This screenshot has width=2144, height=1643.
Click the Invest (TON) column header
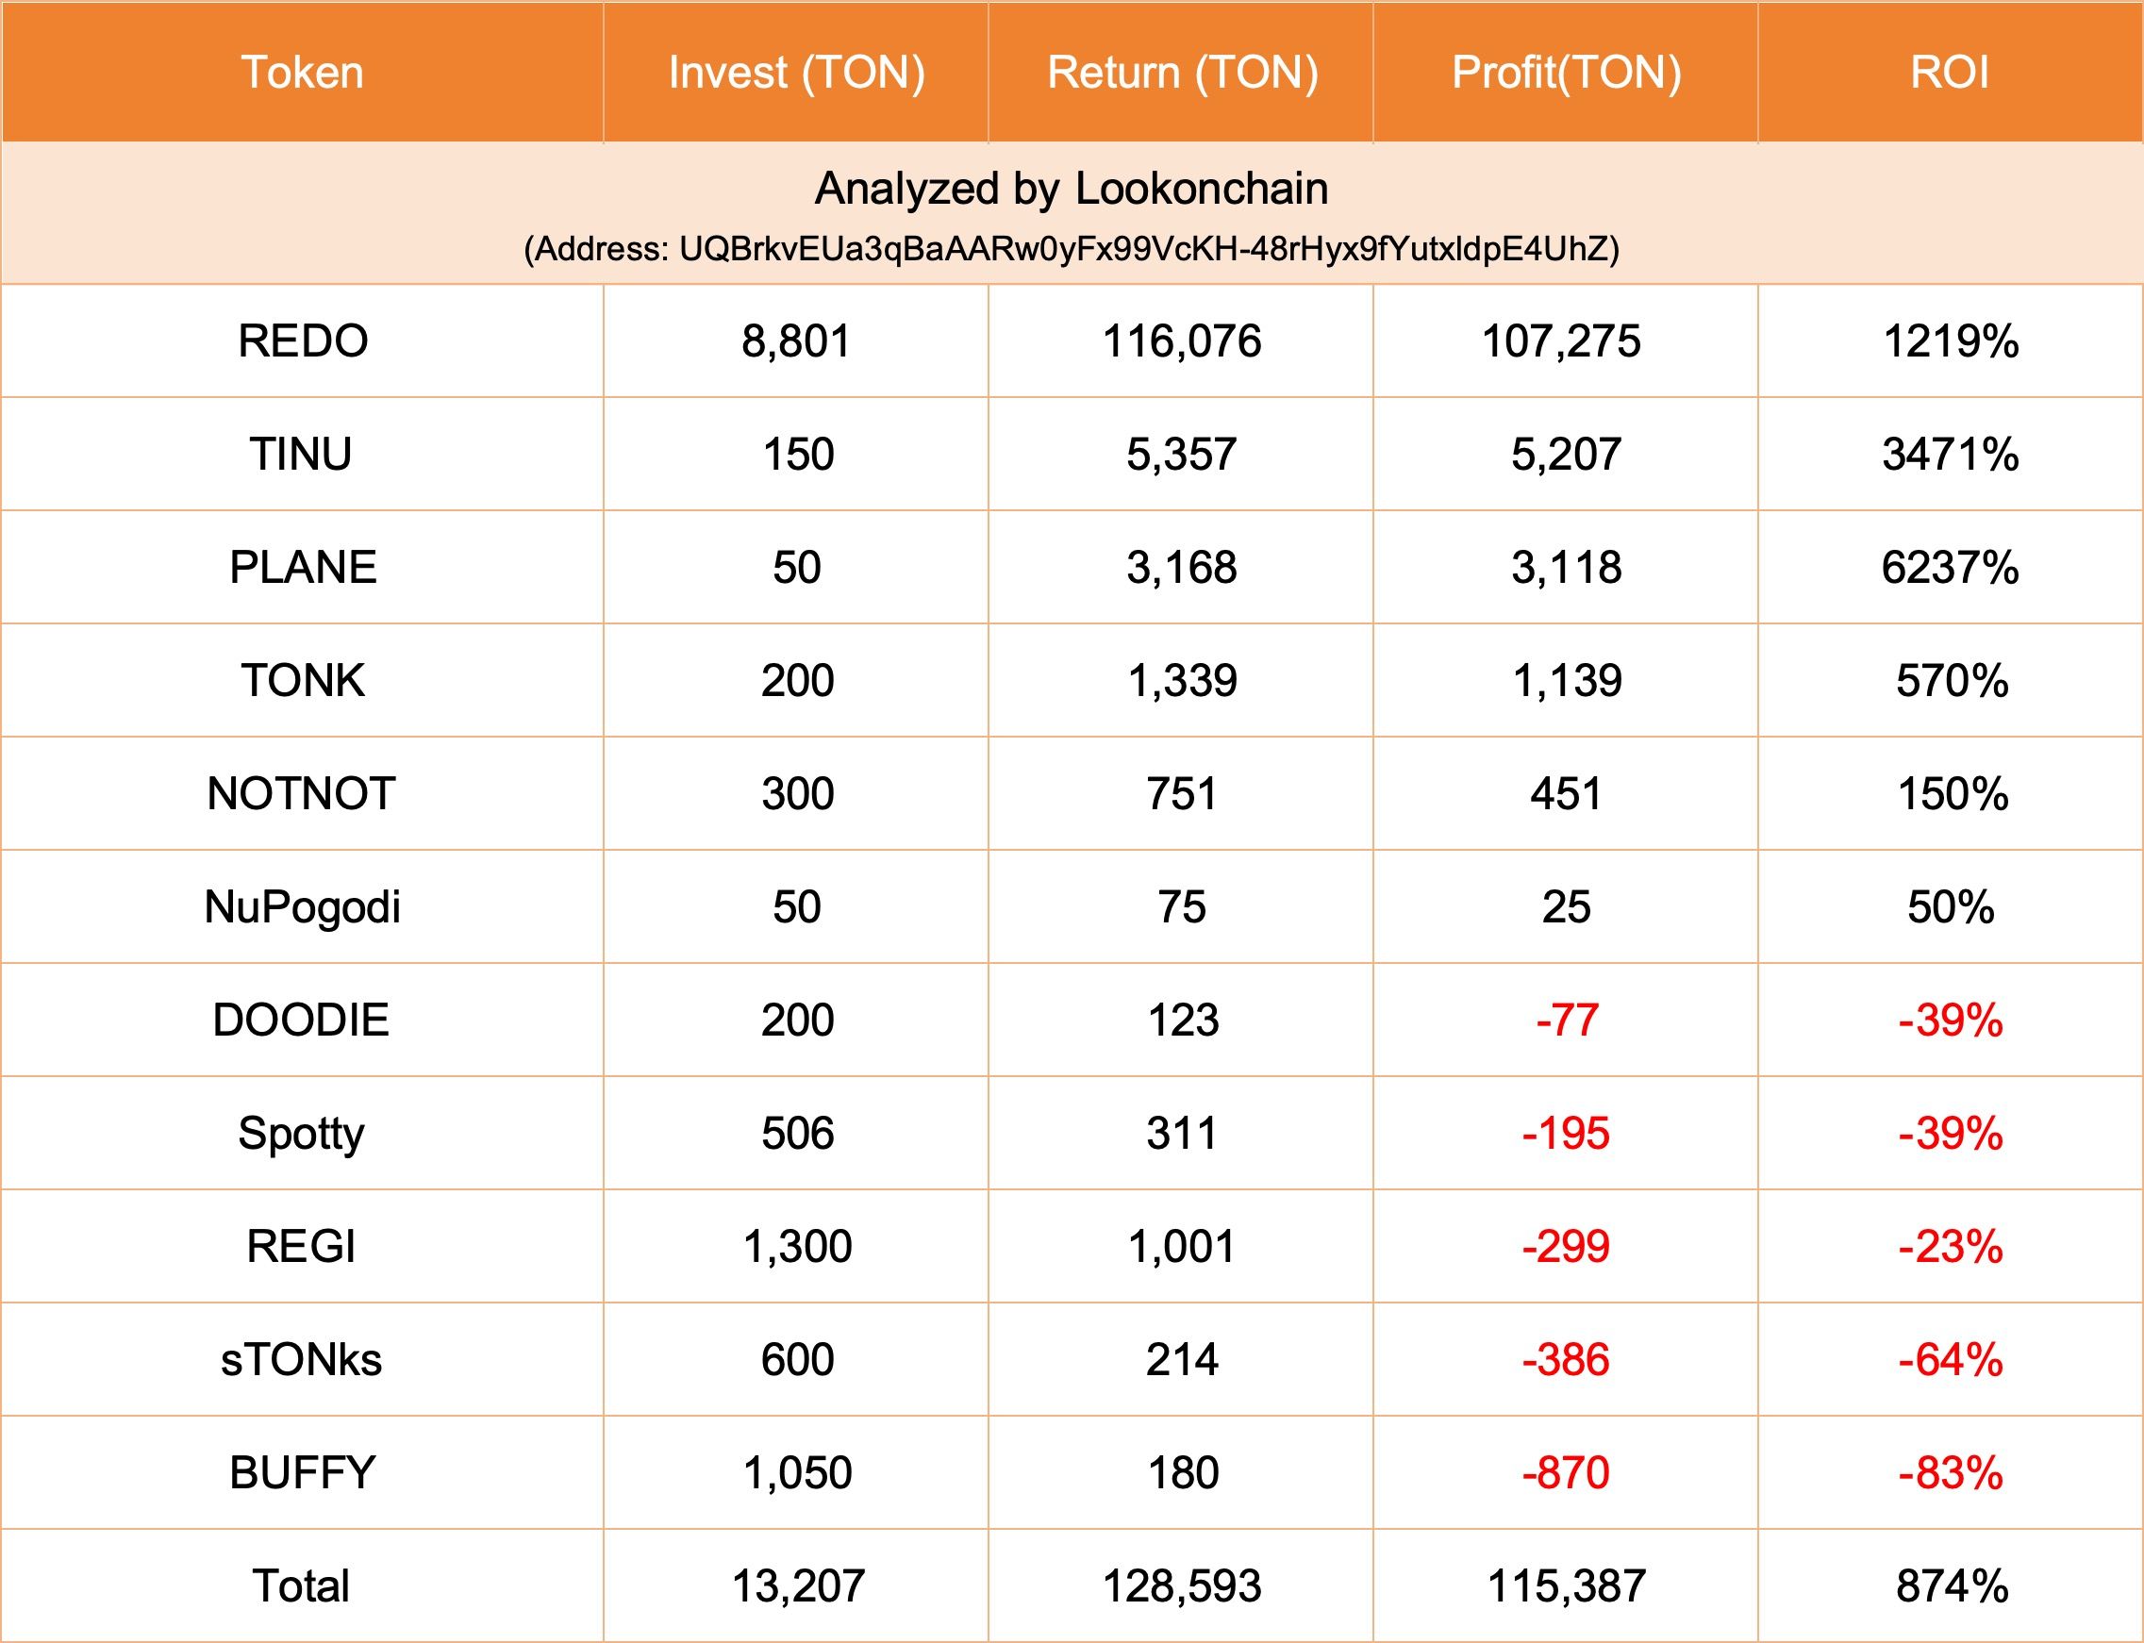[796, 73]
